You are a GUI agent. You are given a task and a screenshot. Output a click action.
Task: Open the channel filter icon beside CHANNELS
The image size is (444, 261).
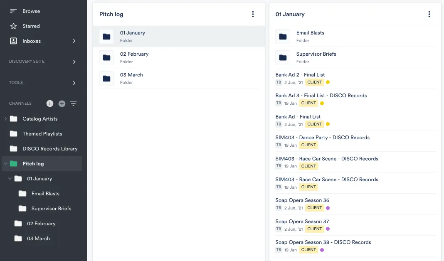[73, 103]
